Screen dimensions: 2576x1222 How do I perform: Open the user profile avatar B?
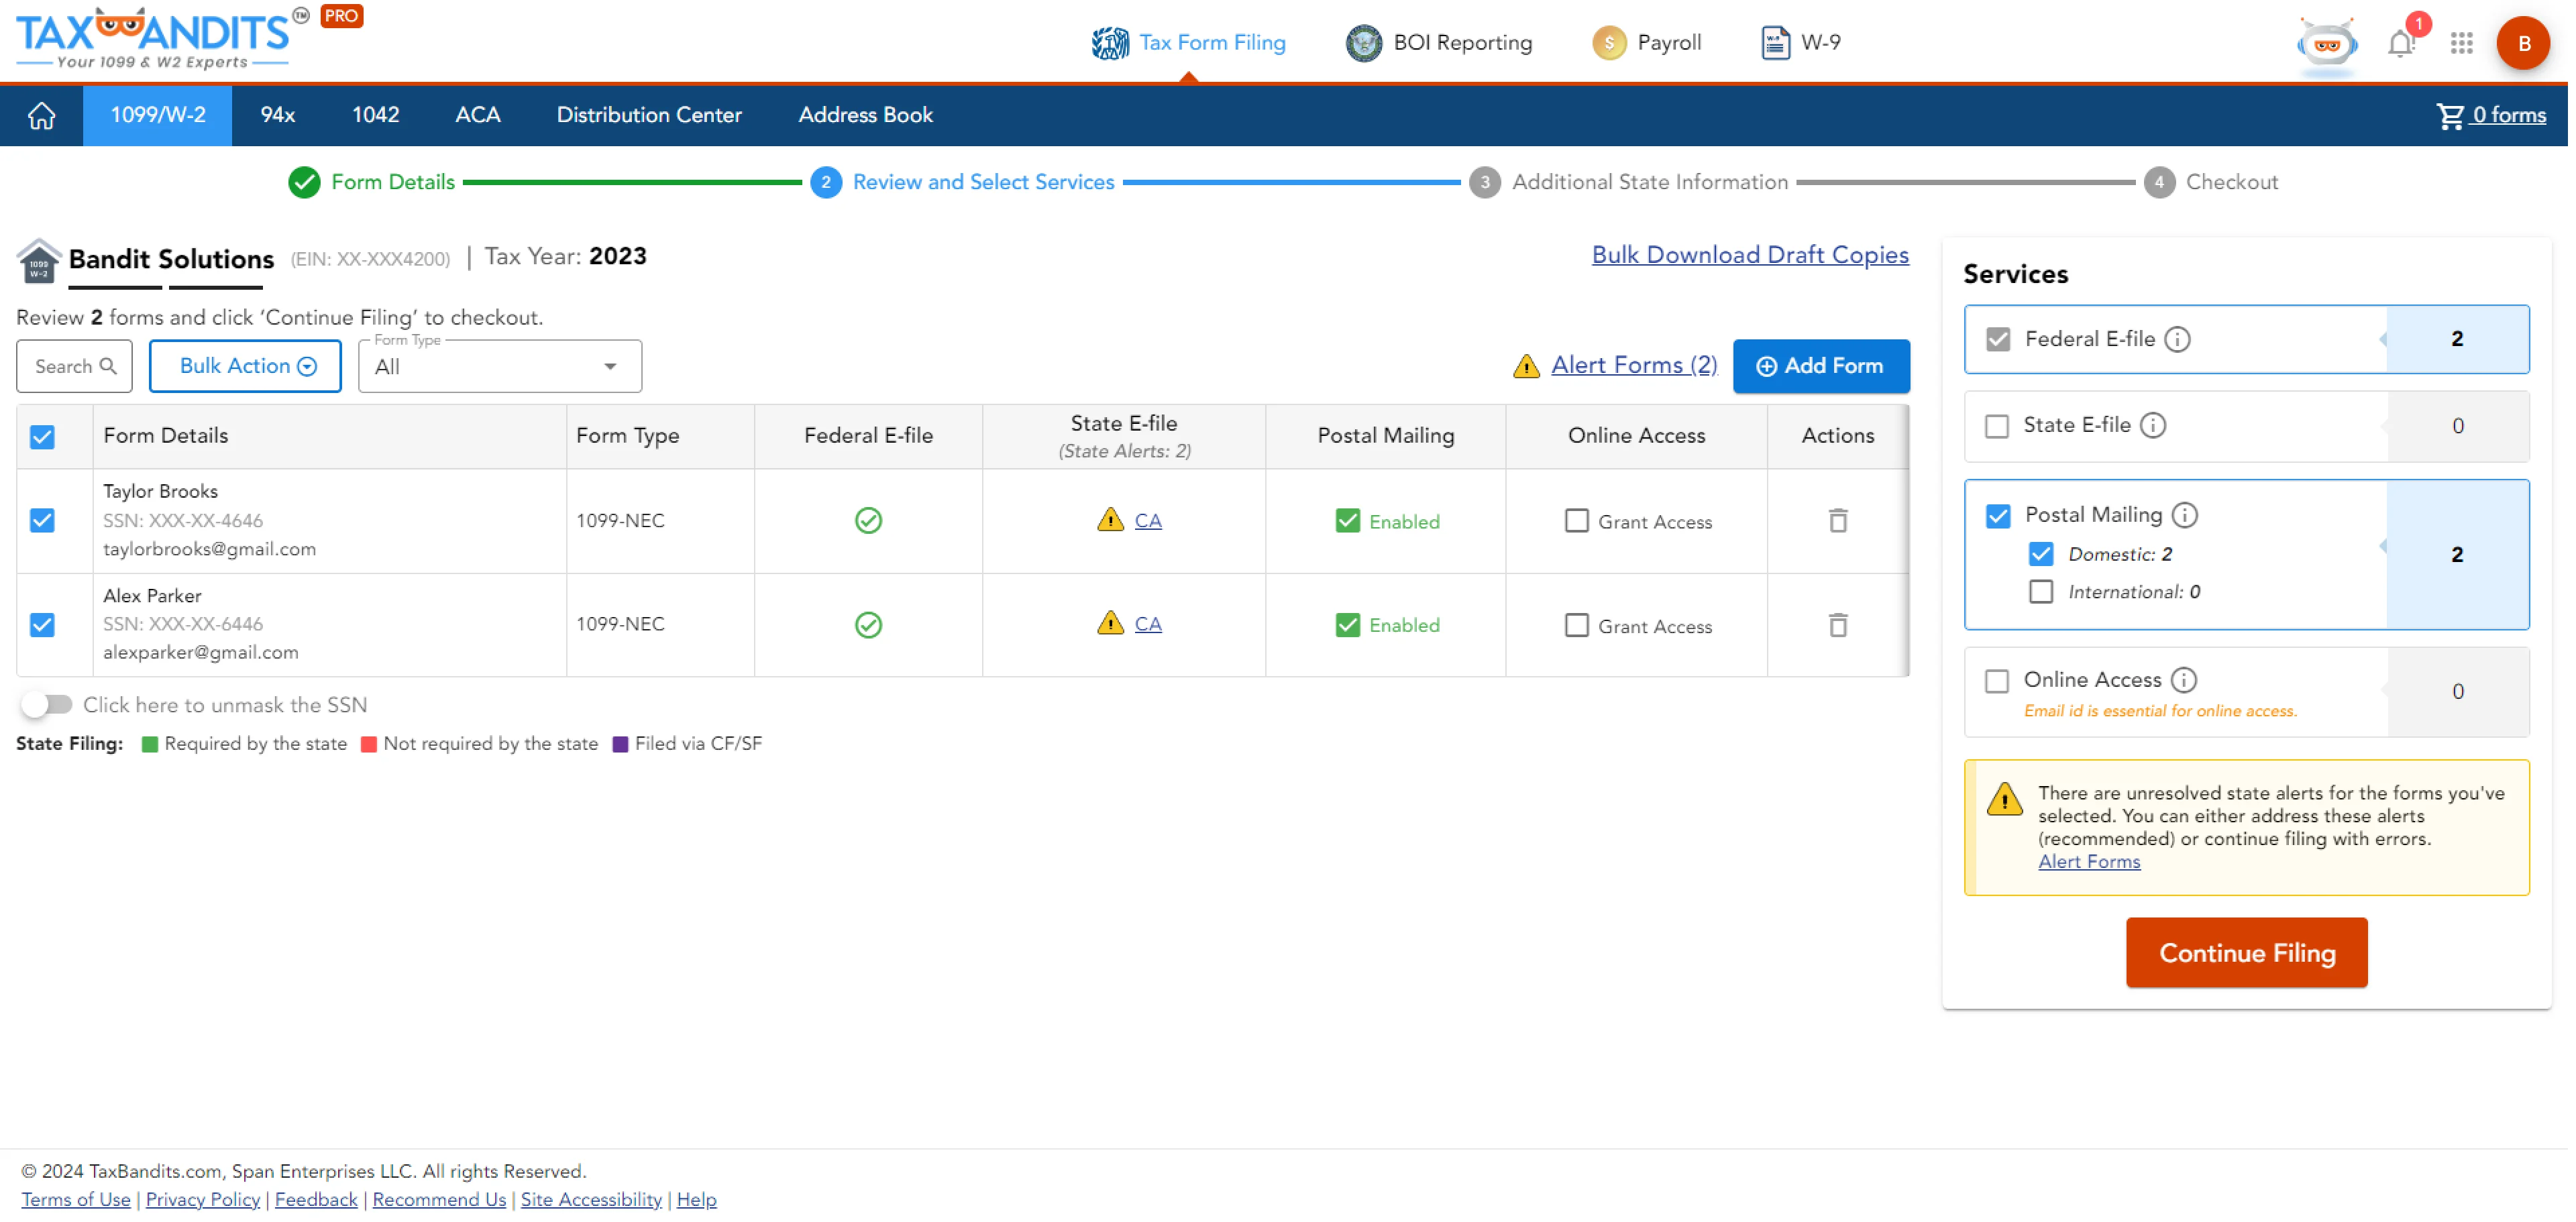pyautogui.click(x=2524, y=43)
